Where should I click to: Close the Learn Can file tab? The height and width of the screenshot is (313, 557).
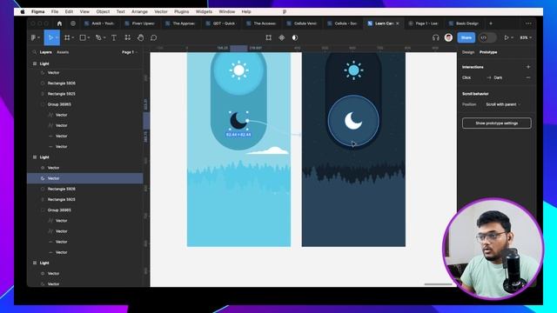pyautogui.click(x=398, y=23)
